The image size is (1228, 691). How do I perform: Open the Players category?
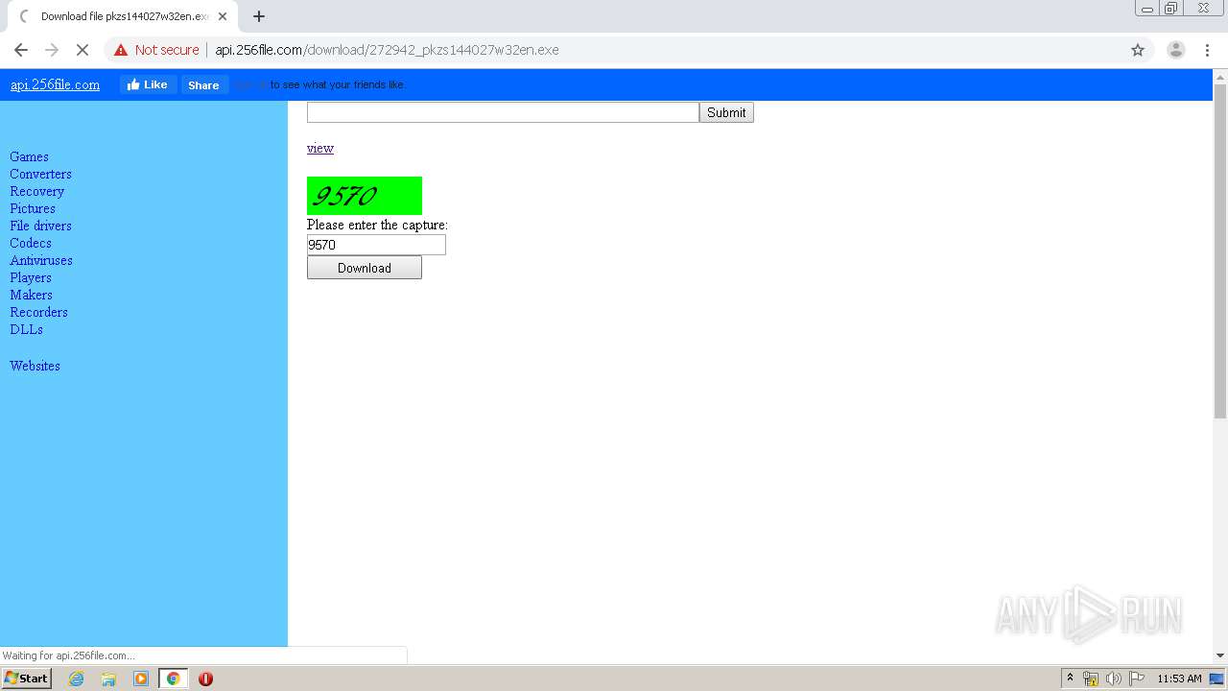click(31, 277)
